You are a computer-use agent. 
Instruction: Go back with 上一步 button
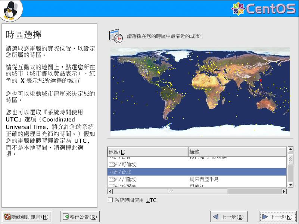click(x=229, y=217)
